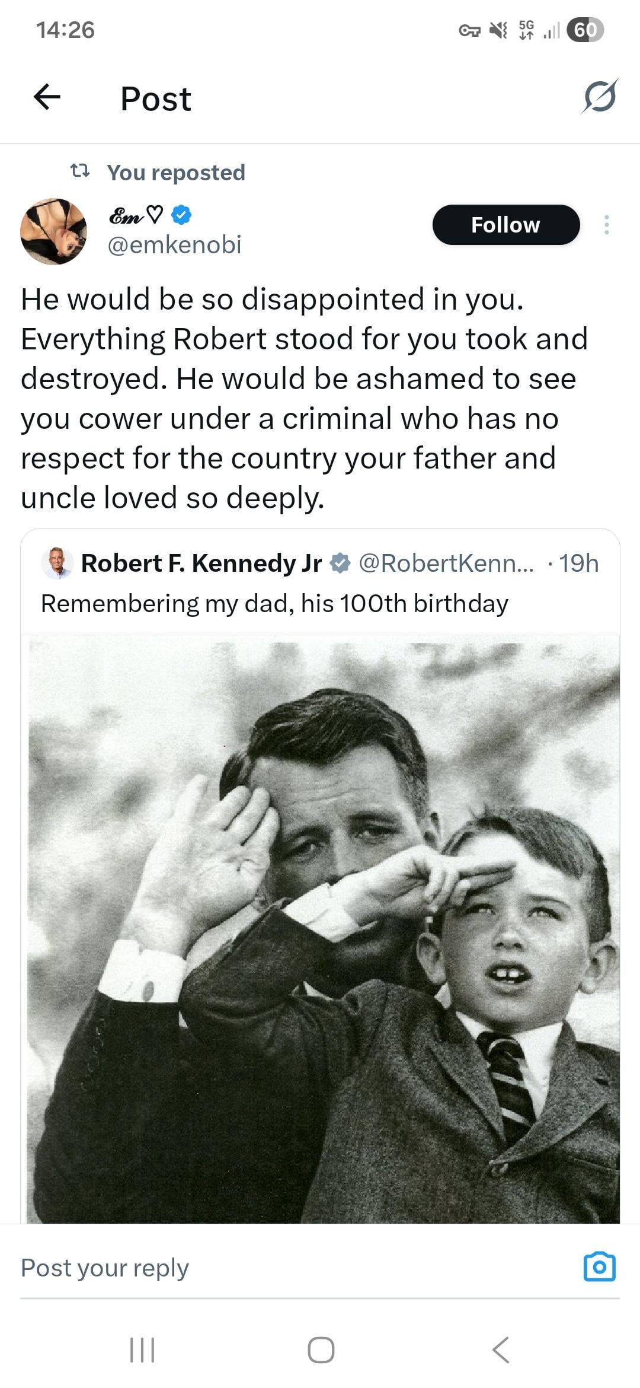The width and height of the screenshot is (640, 1388).
Task: Tap the quoted post 19h timestamp
Action: [578, 563]
